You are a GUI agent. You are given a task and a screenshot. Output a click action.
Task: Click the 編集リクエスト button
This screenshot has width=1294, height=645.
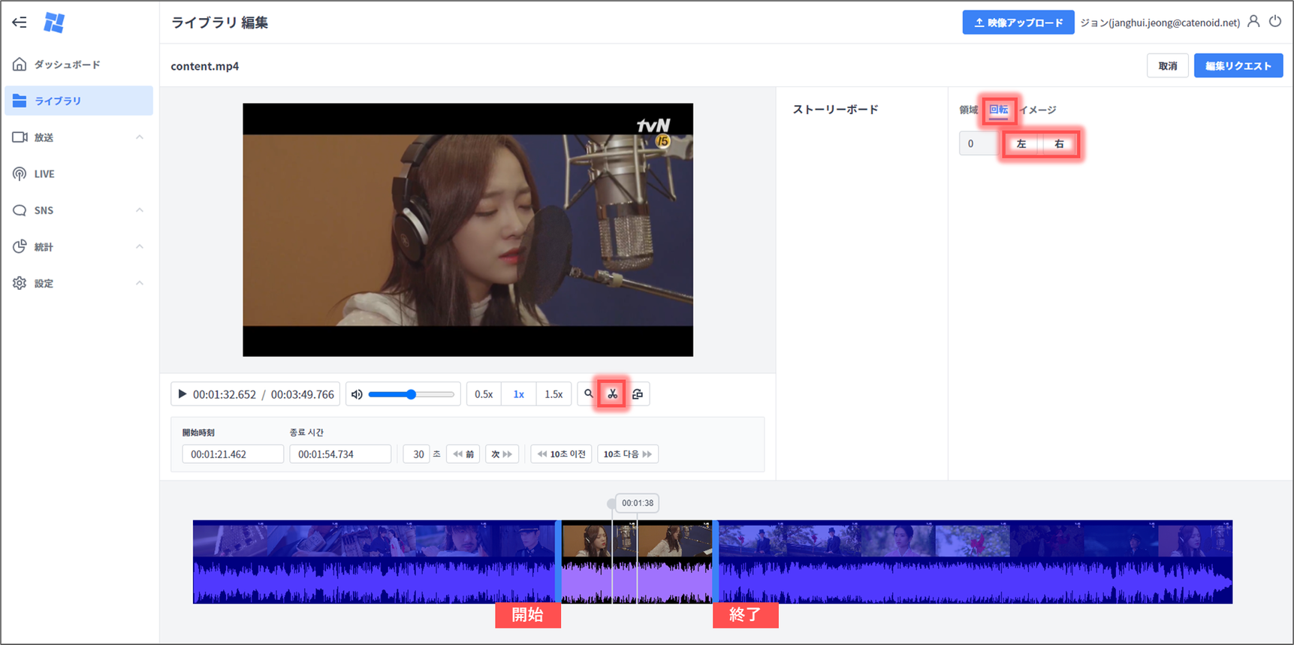1238,66
